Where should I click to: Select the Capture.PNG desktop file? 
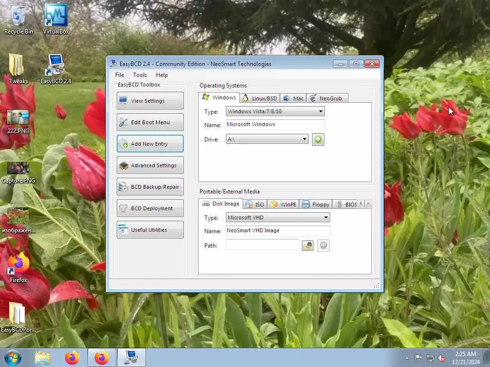point(18,172)
